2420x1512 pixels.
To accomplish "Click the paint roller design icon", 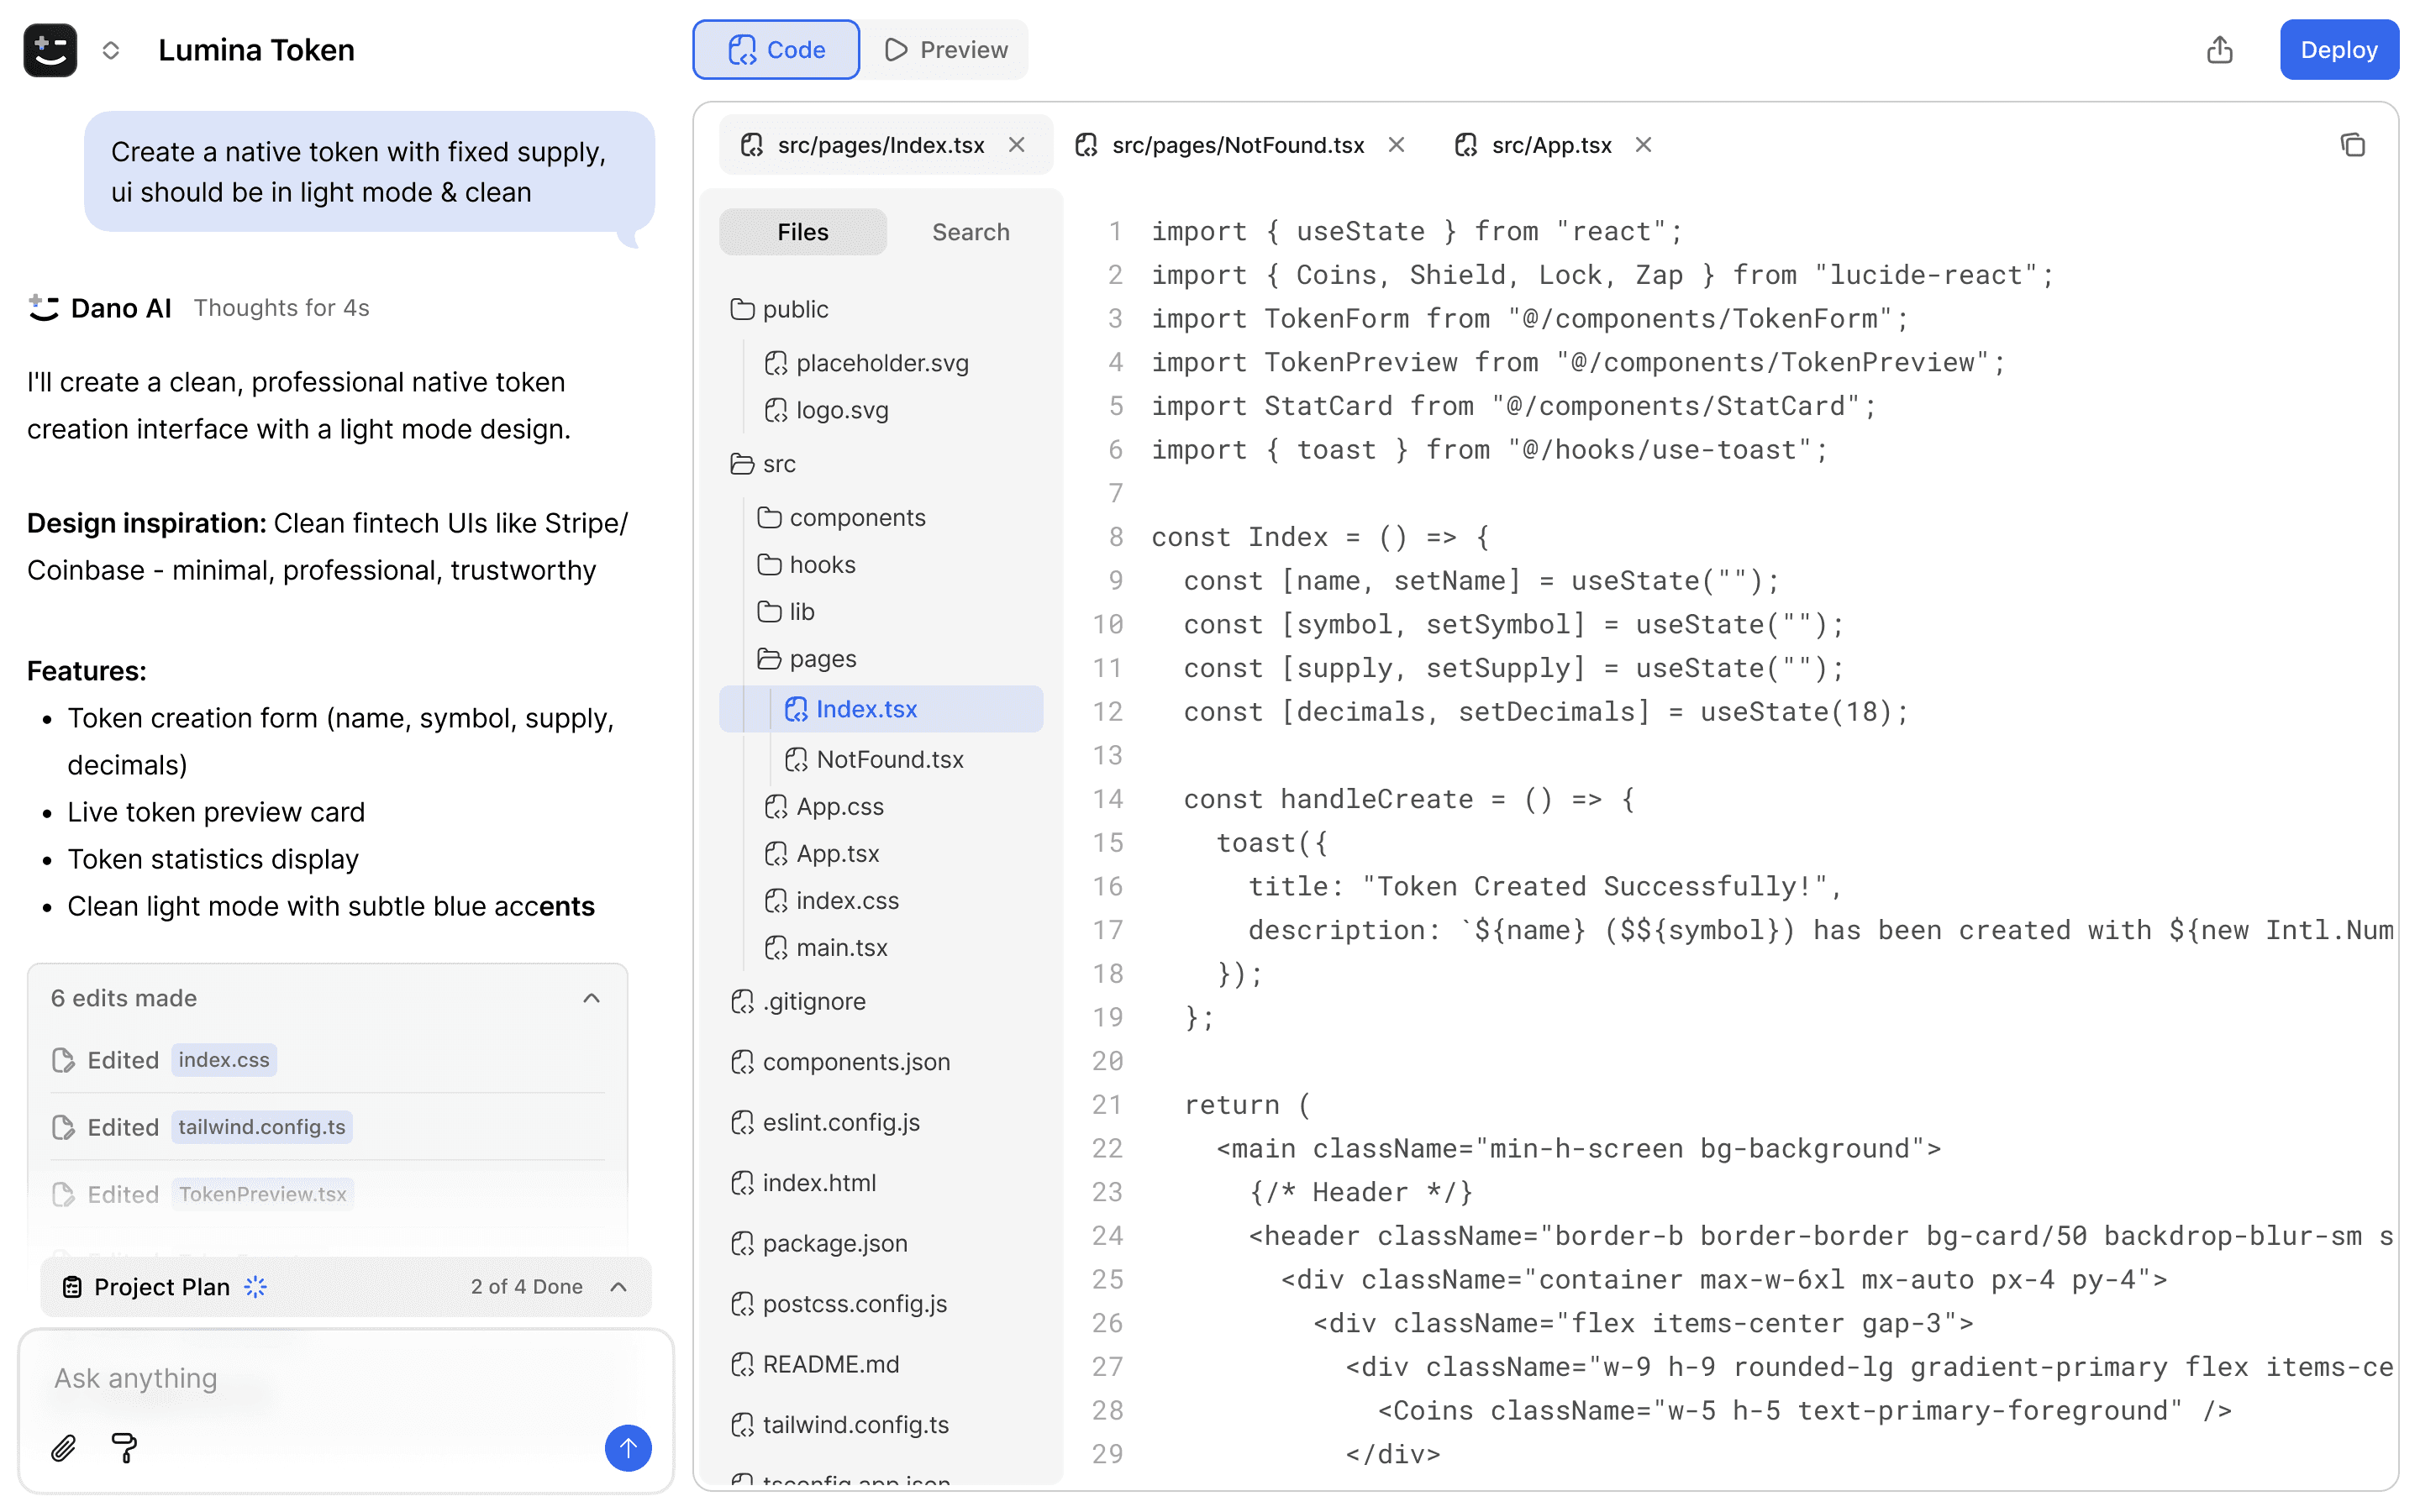I will (x=125, y=1447).
